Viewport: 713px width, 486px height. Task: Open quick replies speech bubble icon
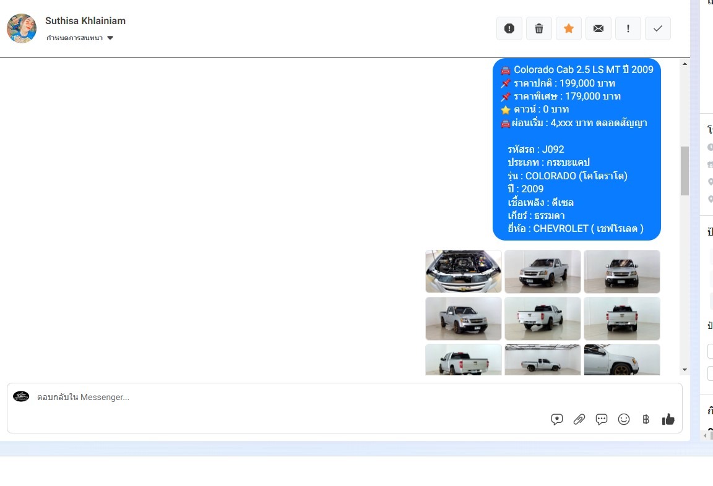(x=602, y=419)
